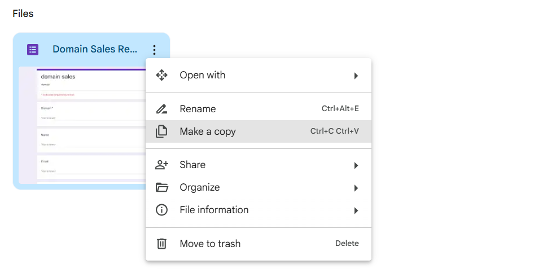Expand the Organize submenu arrow

click(356, 188)
